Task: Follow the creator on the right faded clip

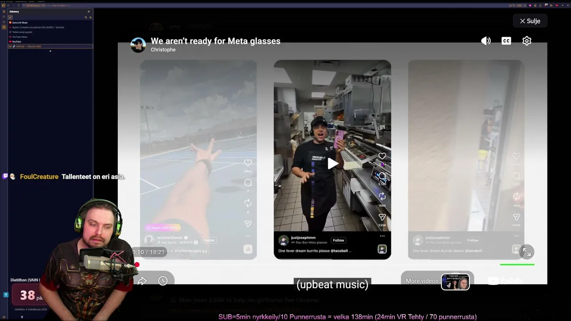Action: click(x=473, y=240)
